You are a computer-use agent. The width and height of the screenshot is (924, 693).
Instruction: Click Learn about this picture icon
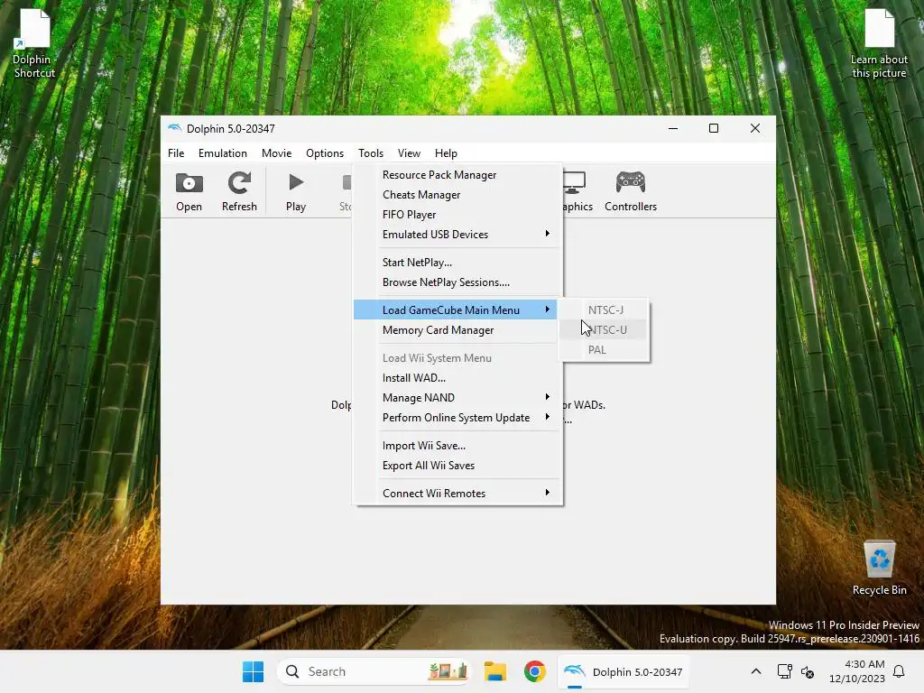[x=879, y=43]
